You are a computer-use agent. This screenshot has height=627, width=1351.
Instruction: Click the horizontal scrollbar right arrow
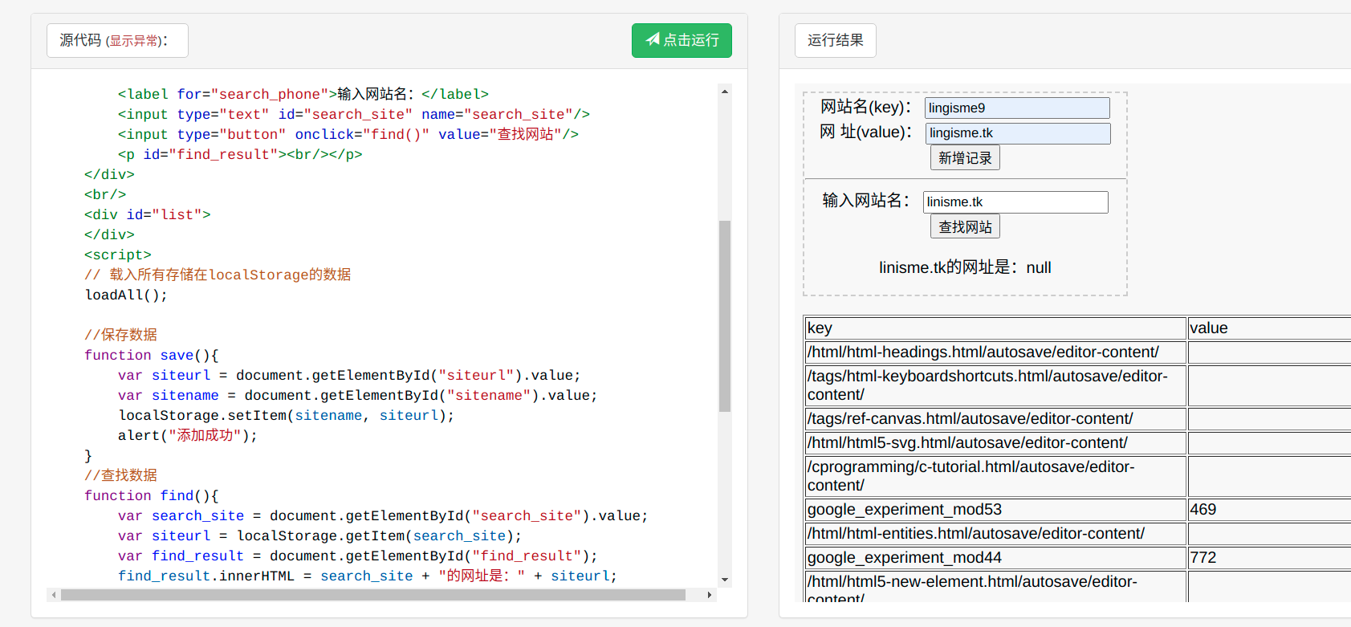710,595
